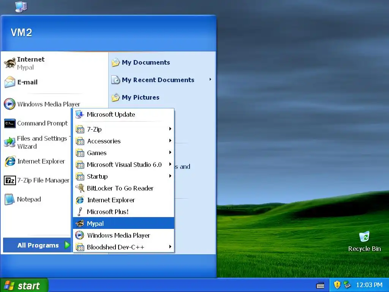389x292 pixels.
Task: Expand Microsoft Visual Studio 6.0 submenu arrow
Action: [170, 164]
